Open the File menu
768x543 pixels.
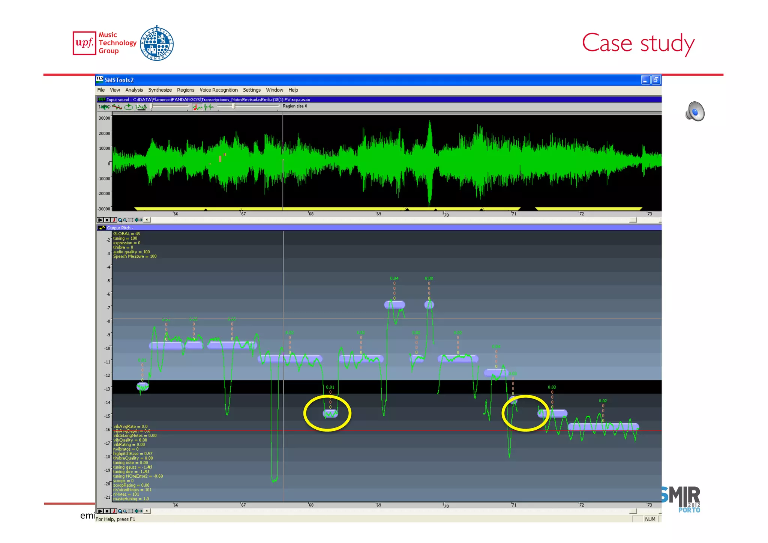point(101,90)
